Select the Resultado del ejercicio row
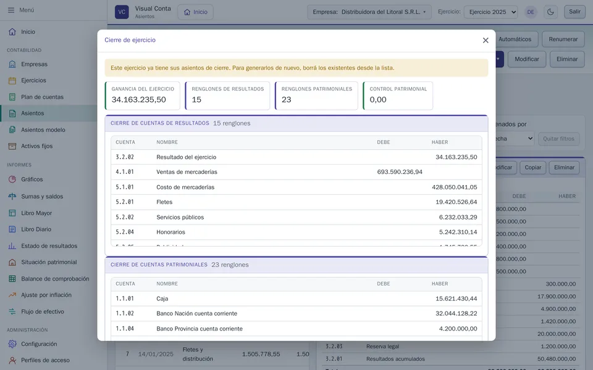 click(x=296, y=157)
